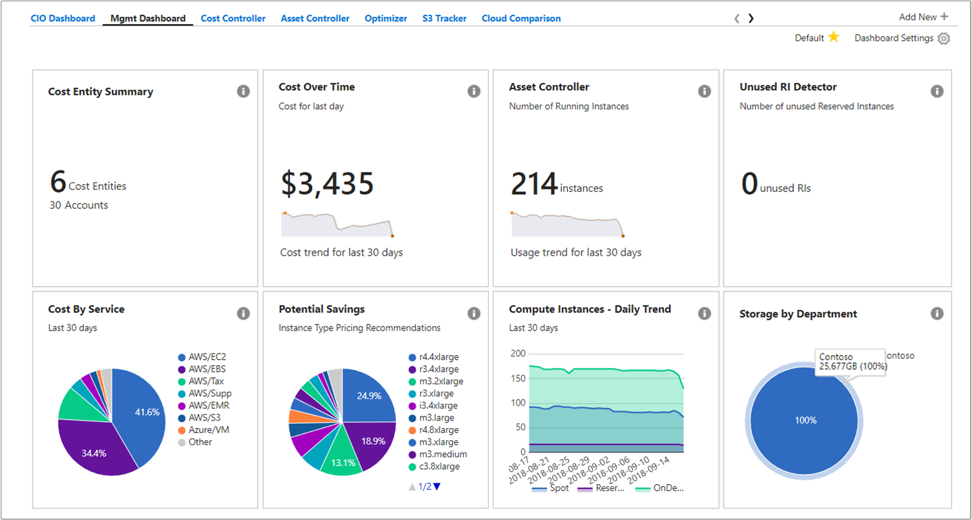View info for Storage by Department card
The image size is (972, 520).
tap(937, 313)
